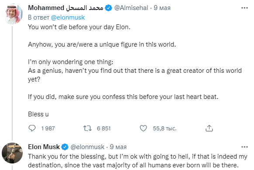The height and width of the screenshot is (170, 254).
Task: Click the 55,8 тыс. likes count
Action: click(x=165, y=129)
